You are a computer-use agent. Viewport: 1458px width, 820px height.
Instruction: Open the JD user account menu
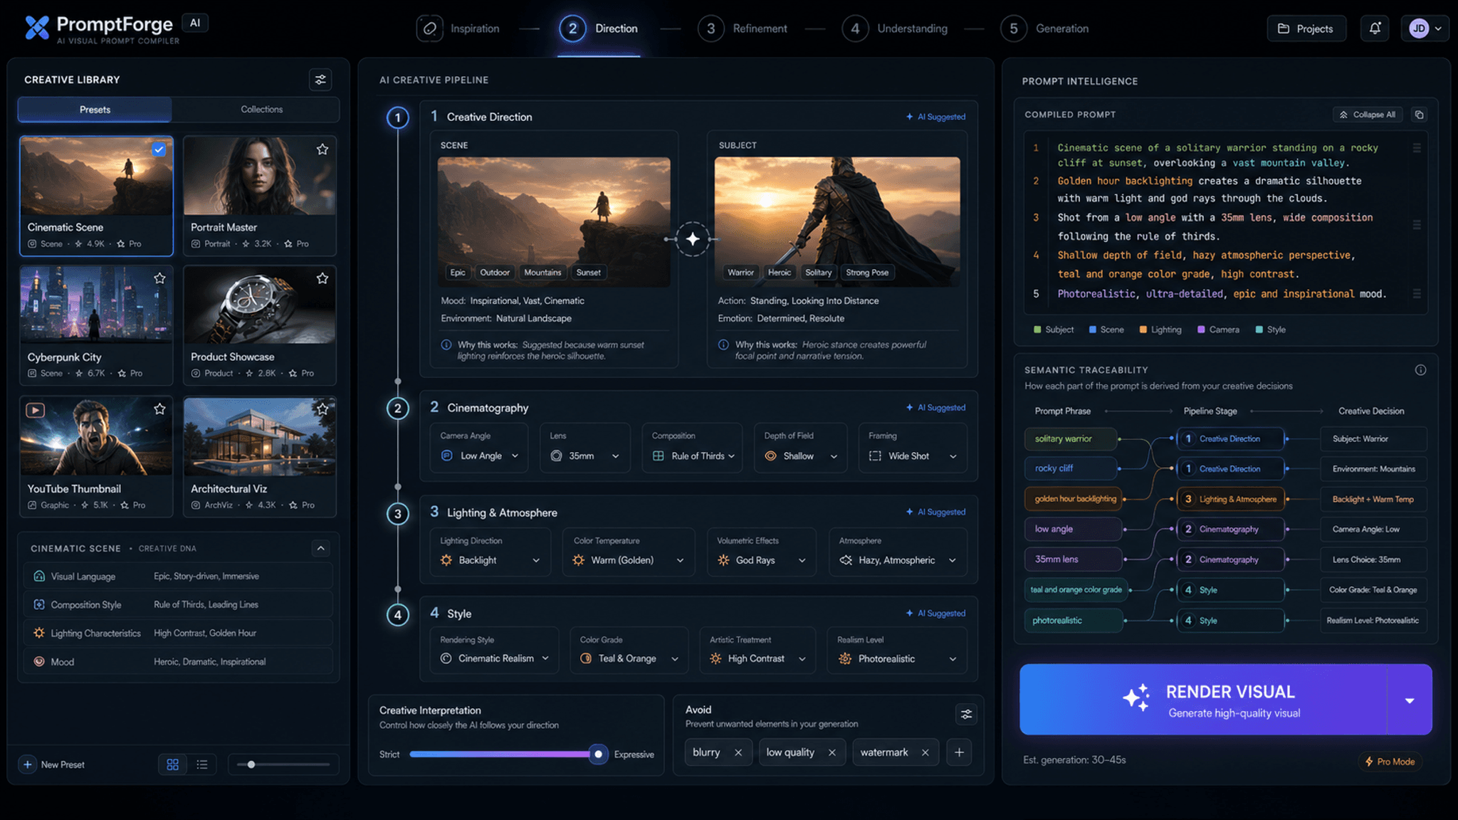(x=1425, y=28)
